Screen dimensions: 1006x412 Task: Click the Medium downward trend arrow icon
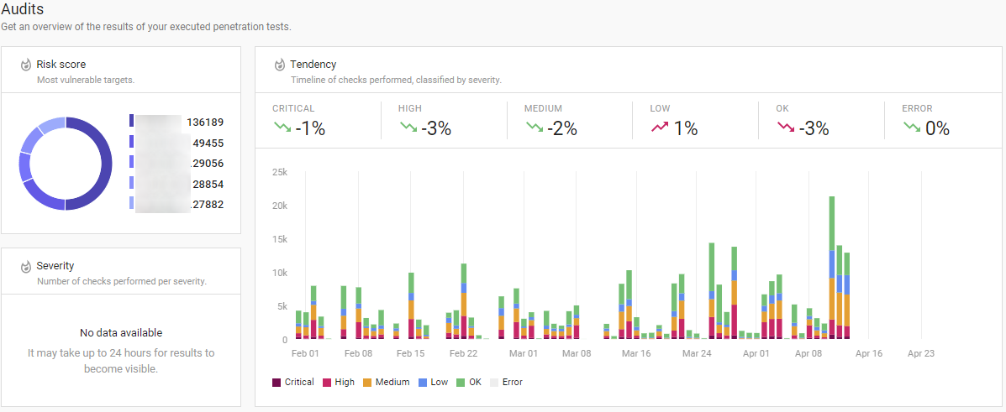point(534,128)
